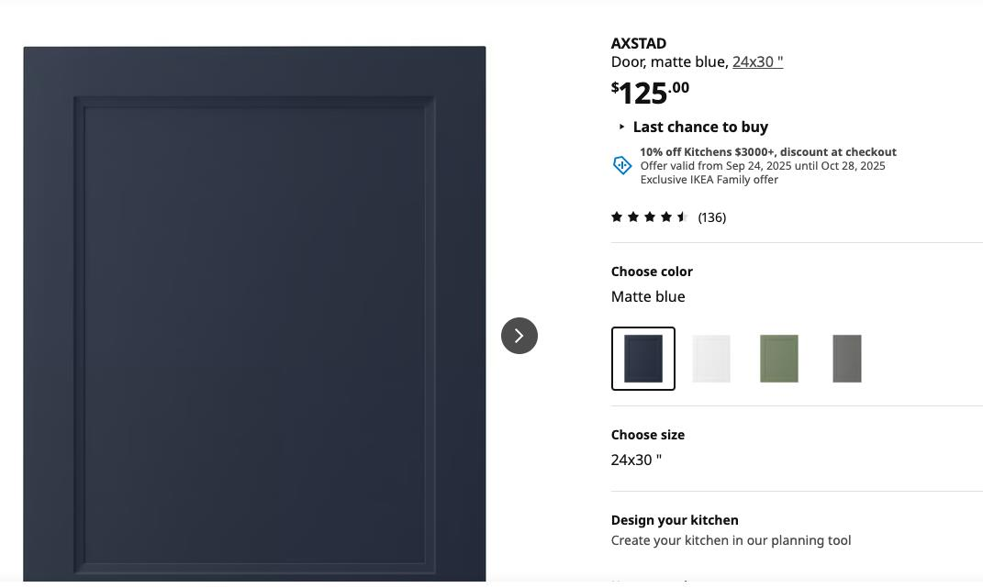Select the matte blue color swatch
Screen dimensions: 983x588
click(x=643, y=359)
